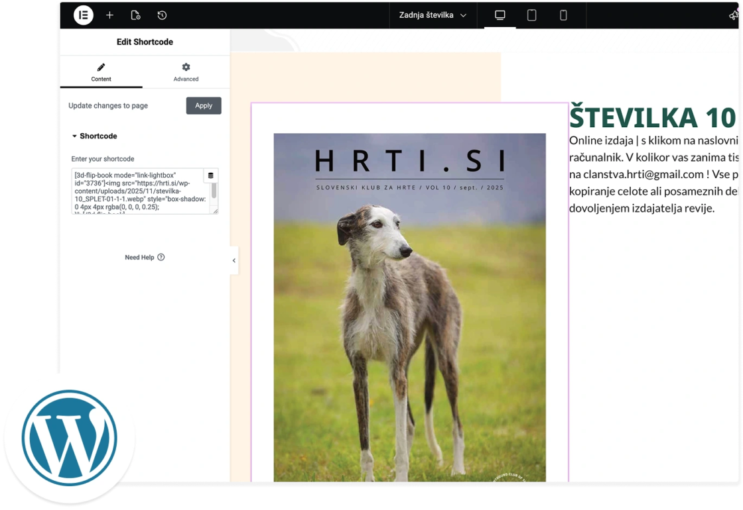Open the Elementor main menu logo
This screenshot has width=743, height=510.
(x=84, y=15)
